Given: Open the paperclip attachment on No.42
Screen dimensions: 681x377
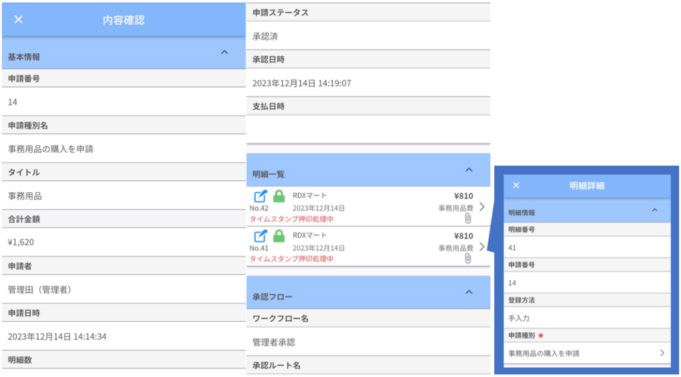Looking at the screenshot, I should pyautogui.click(x=468, y=219).
